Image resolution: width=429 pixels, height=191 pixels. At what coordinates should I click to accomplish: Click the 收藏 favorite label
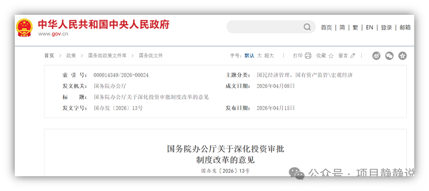point(321,55)
